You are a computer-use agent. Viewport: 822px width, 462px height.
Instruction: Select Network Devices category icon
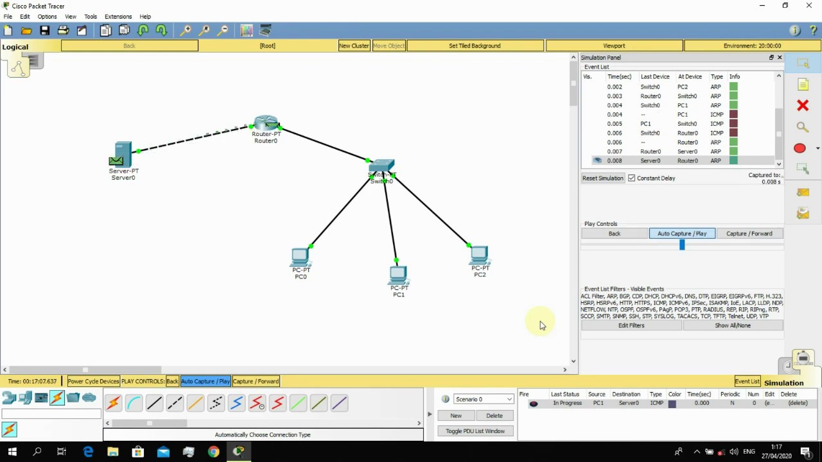click(9, 398)
